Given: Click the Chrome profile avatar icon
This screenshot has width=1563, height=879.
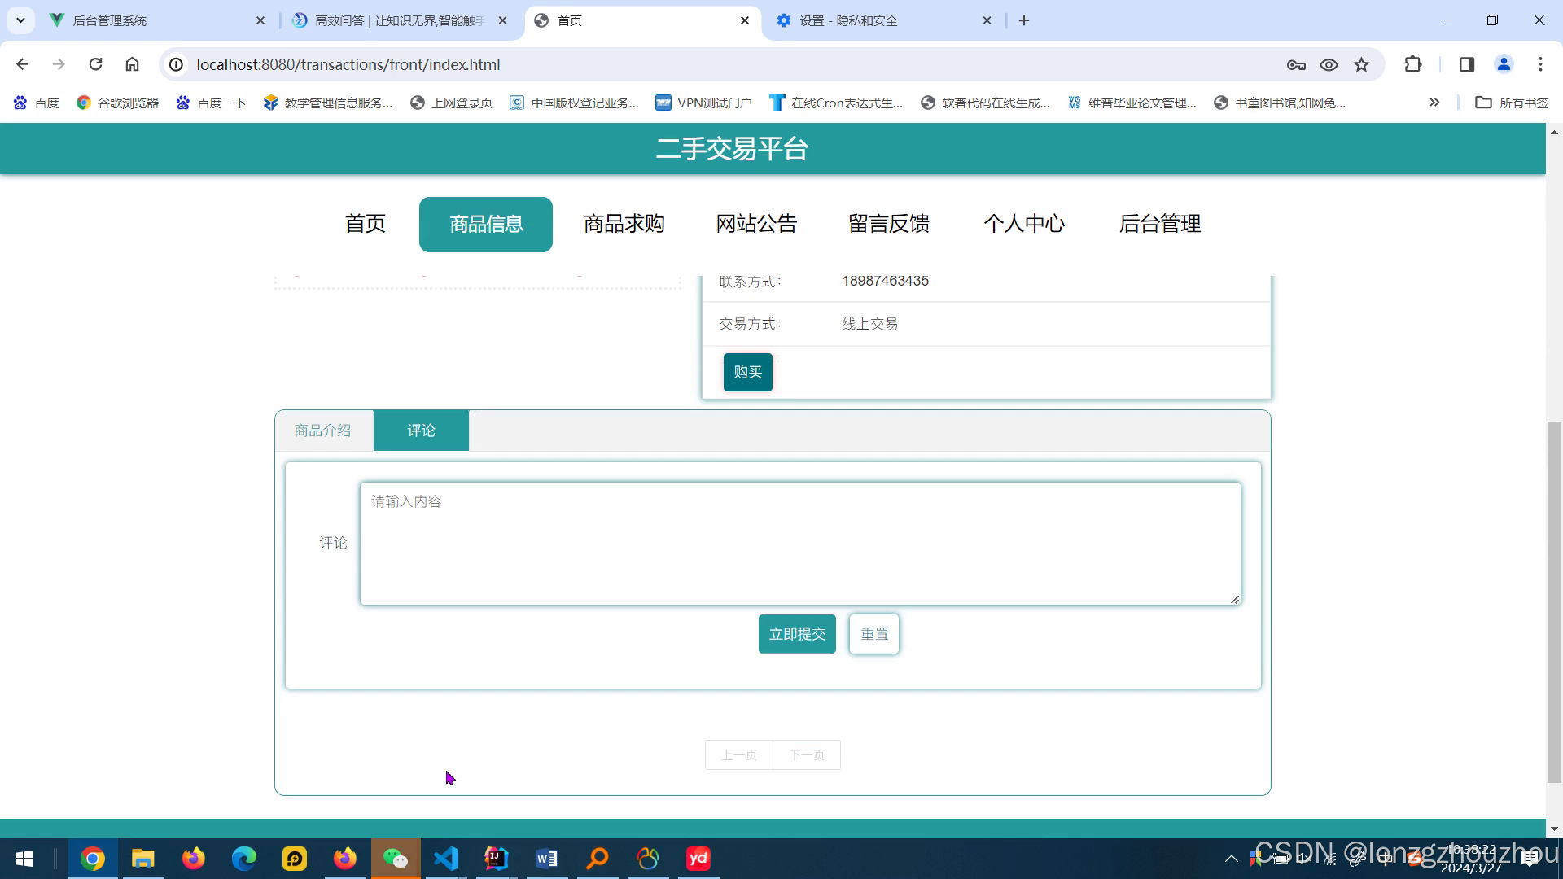Looking at the screenshot, I should click(1504, 64).
